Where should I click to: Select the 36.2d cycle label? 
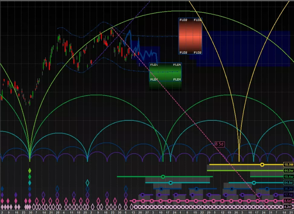(x=289, y=189)
